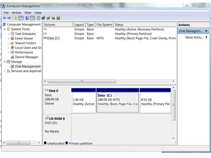Viewport: 211px width, 158px height.
Task: Select the Data (C:) volume row
Action: pos(109,38)
